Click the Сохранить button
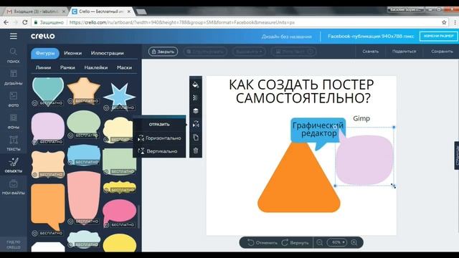This screenshot has width=459, height=258. pos(442,51)
